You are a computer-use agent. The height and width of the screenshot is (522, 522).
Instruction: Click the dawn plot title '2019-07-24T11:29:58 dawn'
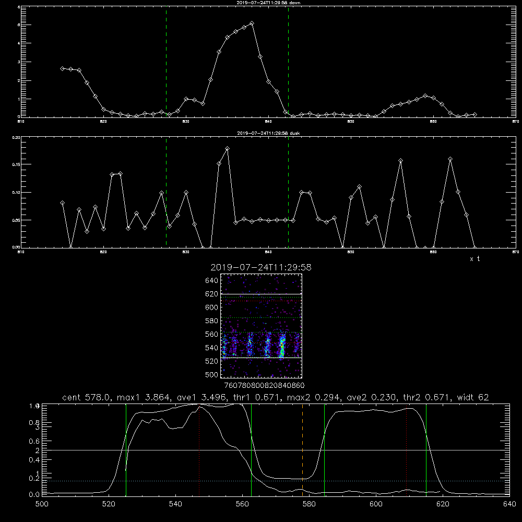(268, 3)
